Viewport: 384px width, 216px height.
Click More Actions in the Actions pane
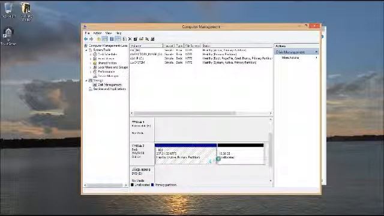coord(290,58)
